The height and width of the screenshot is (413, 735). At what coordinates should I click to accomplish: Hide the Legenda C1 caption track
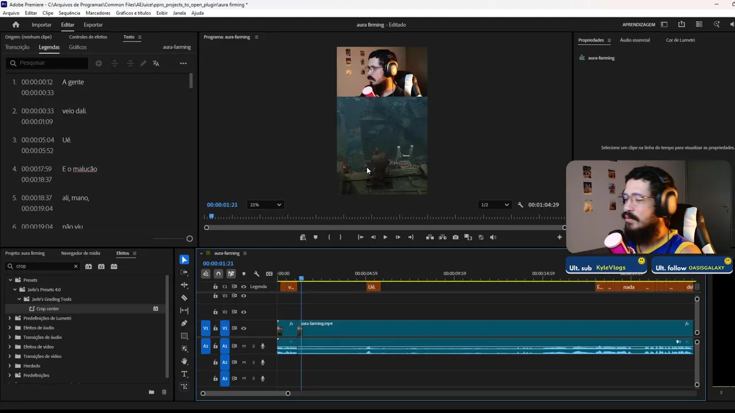click(x=243, y=286)
